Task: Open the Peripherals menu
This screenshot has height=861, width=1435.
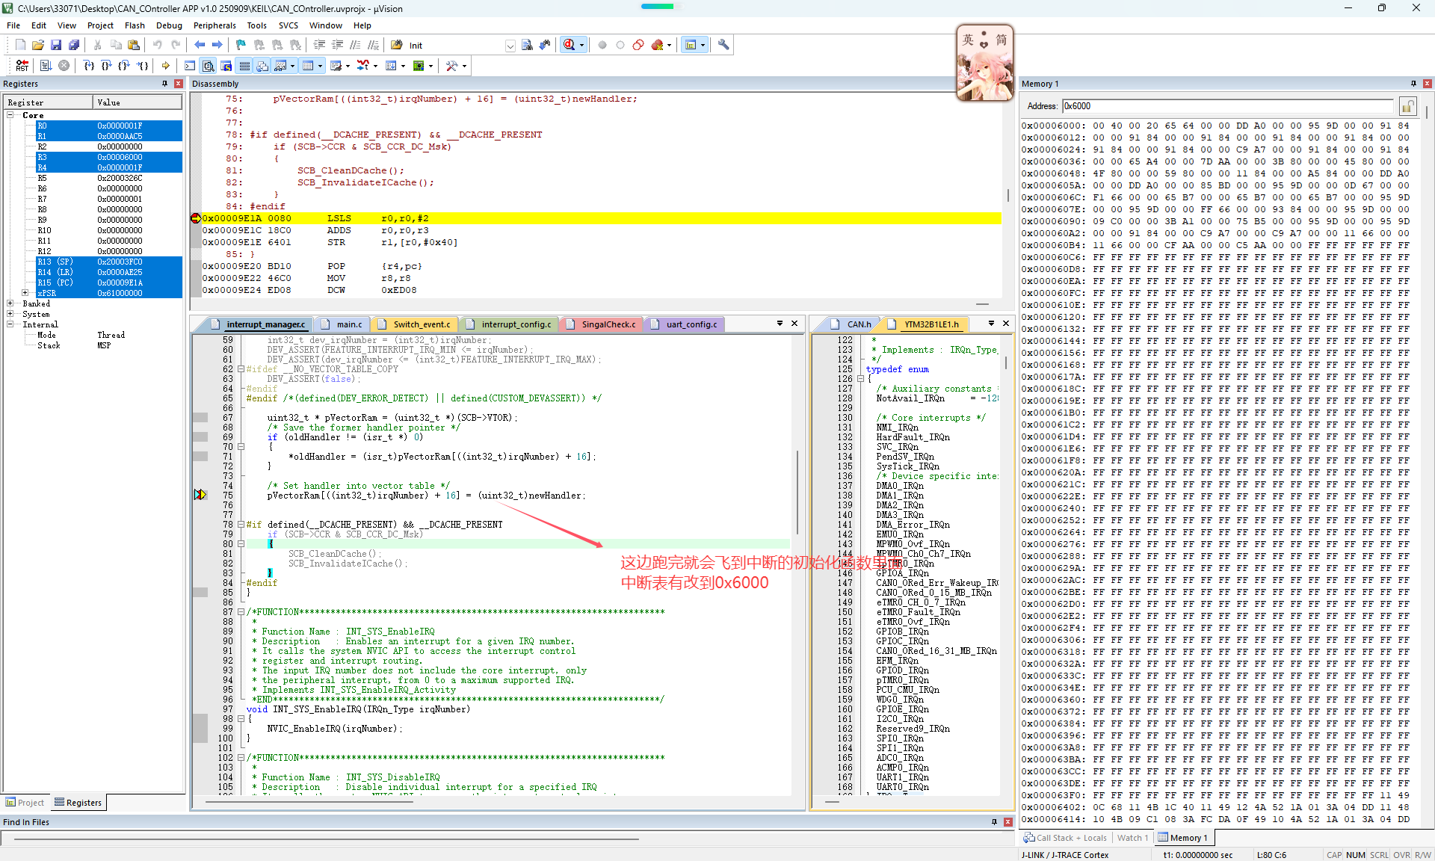Action: (x=215, y=25)
